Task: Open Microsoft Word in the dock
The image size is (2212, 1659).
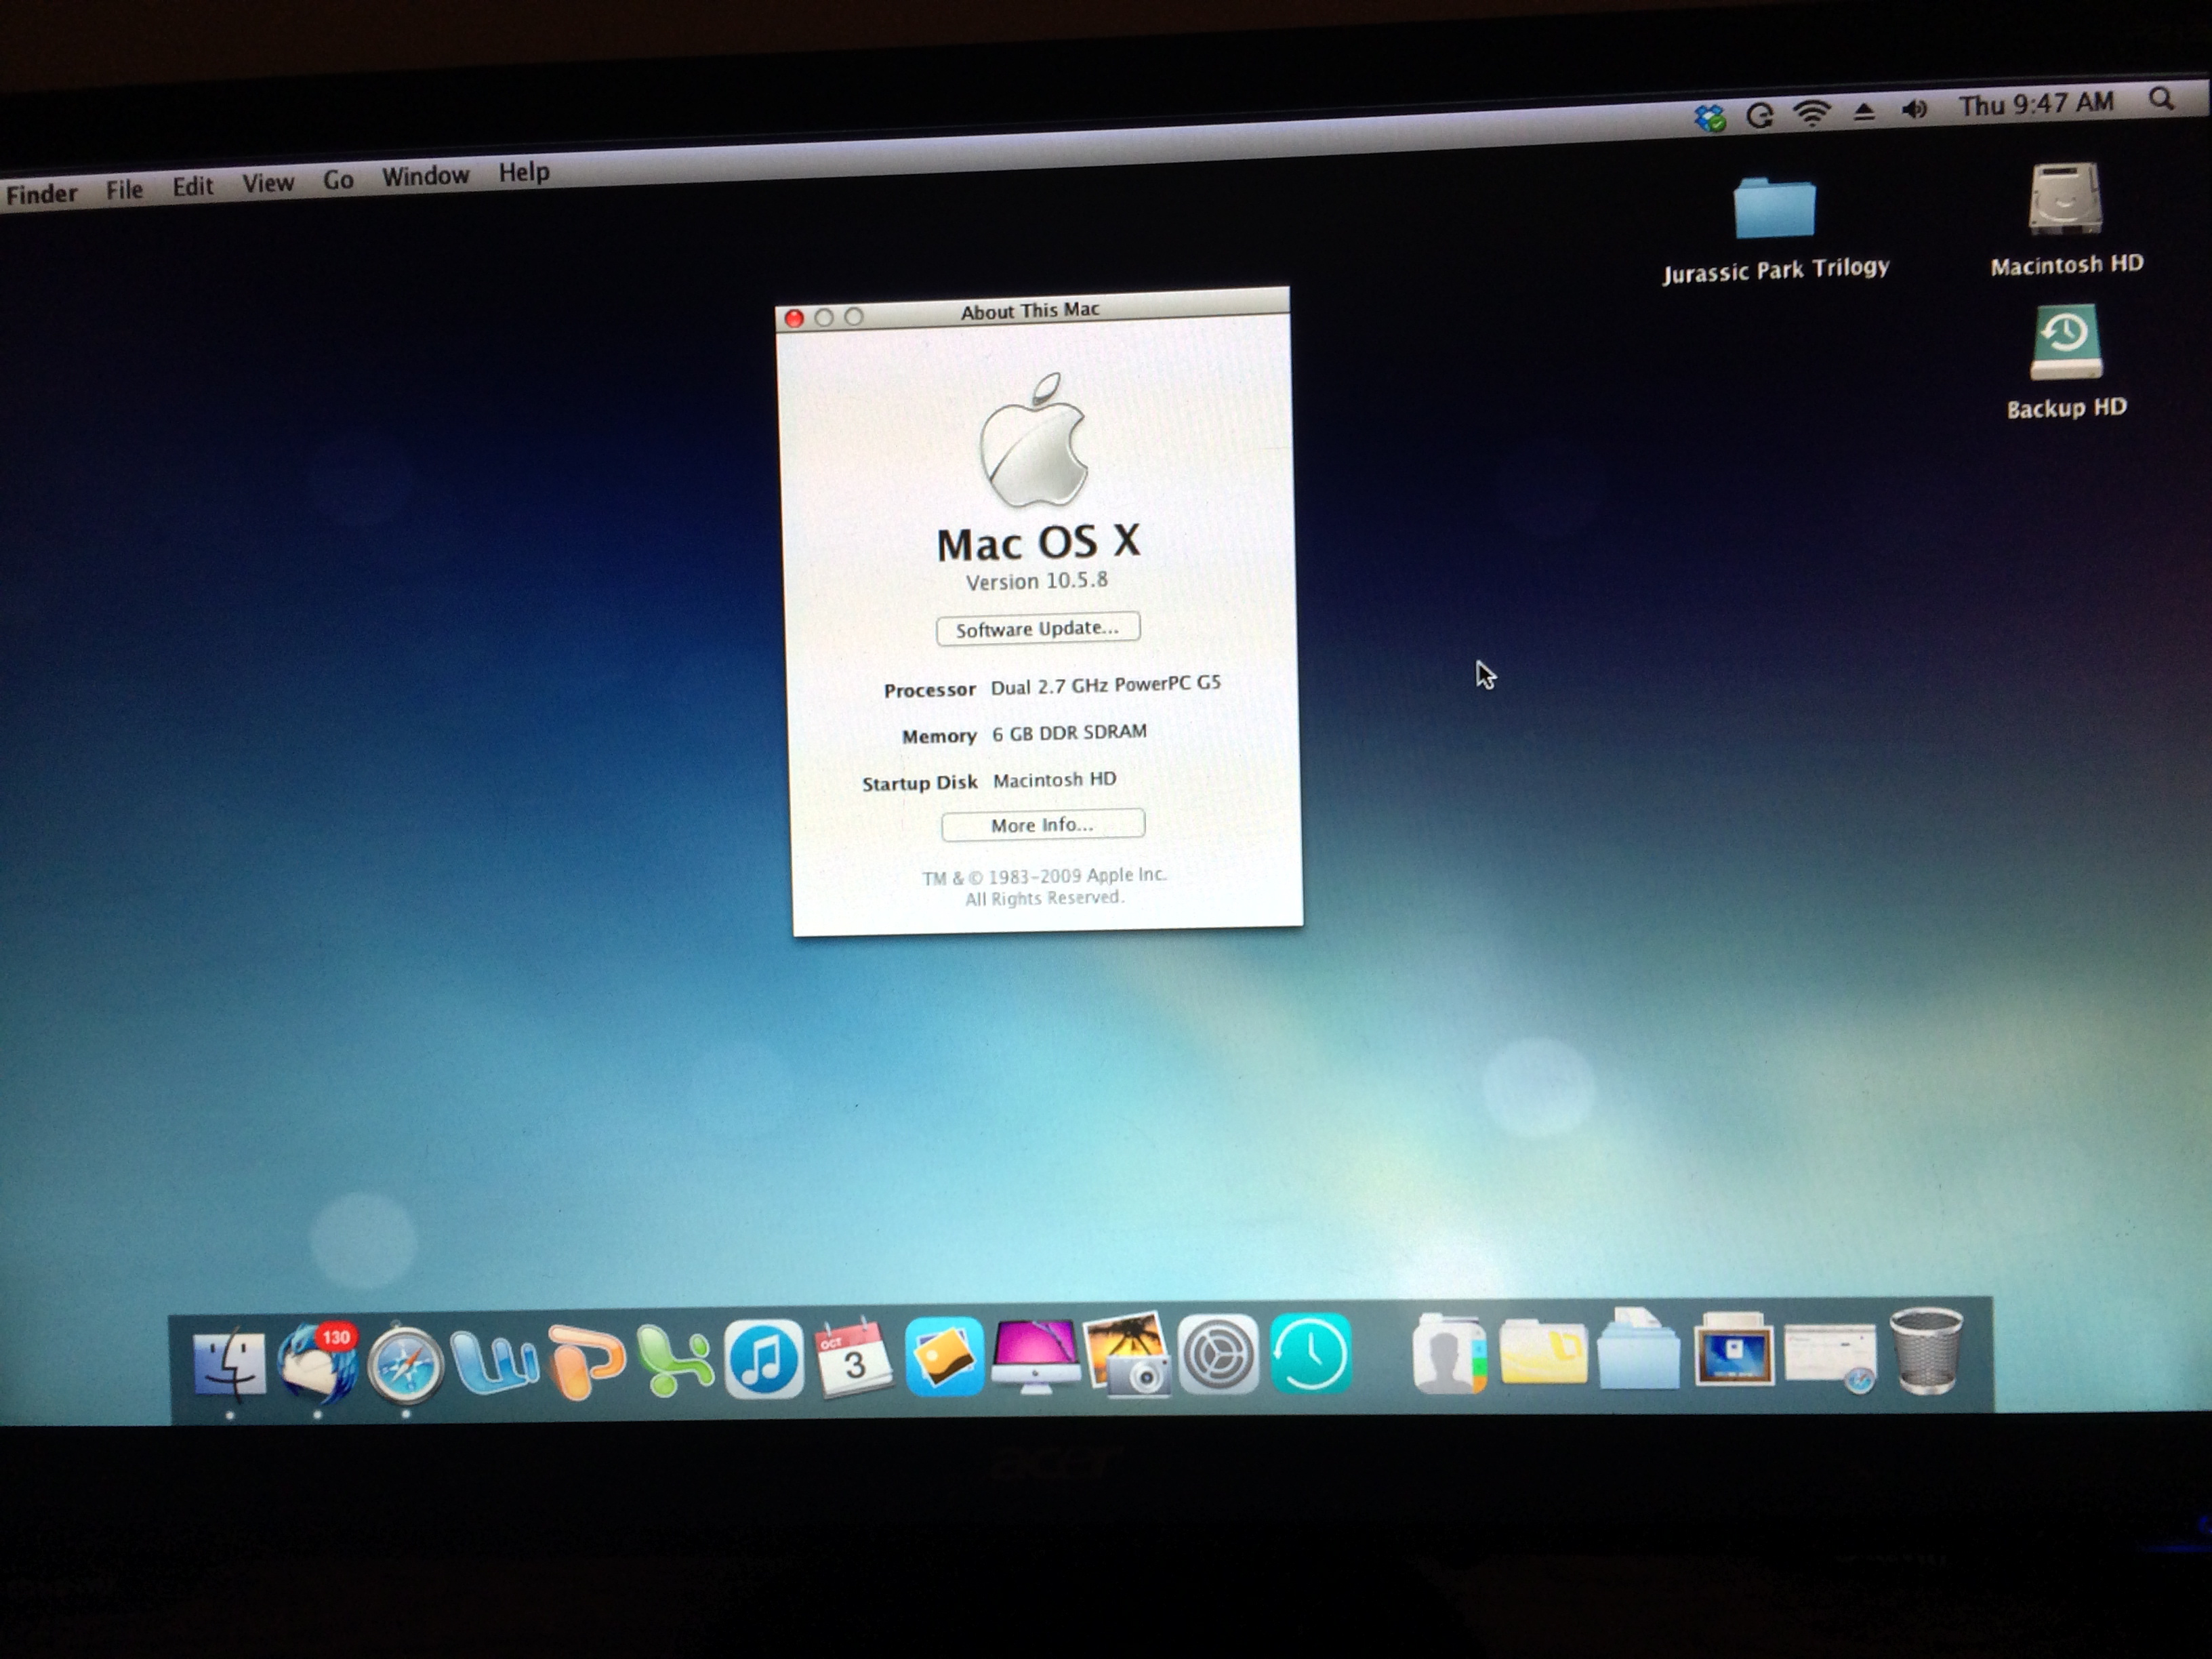Action: [494, 1362]
